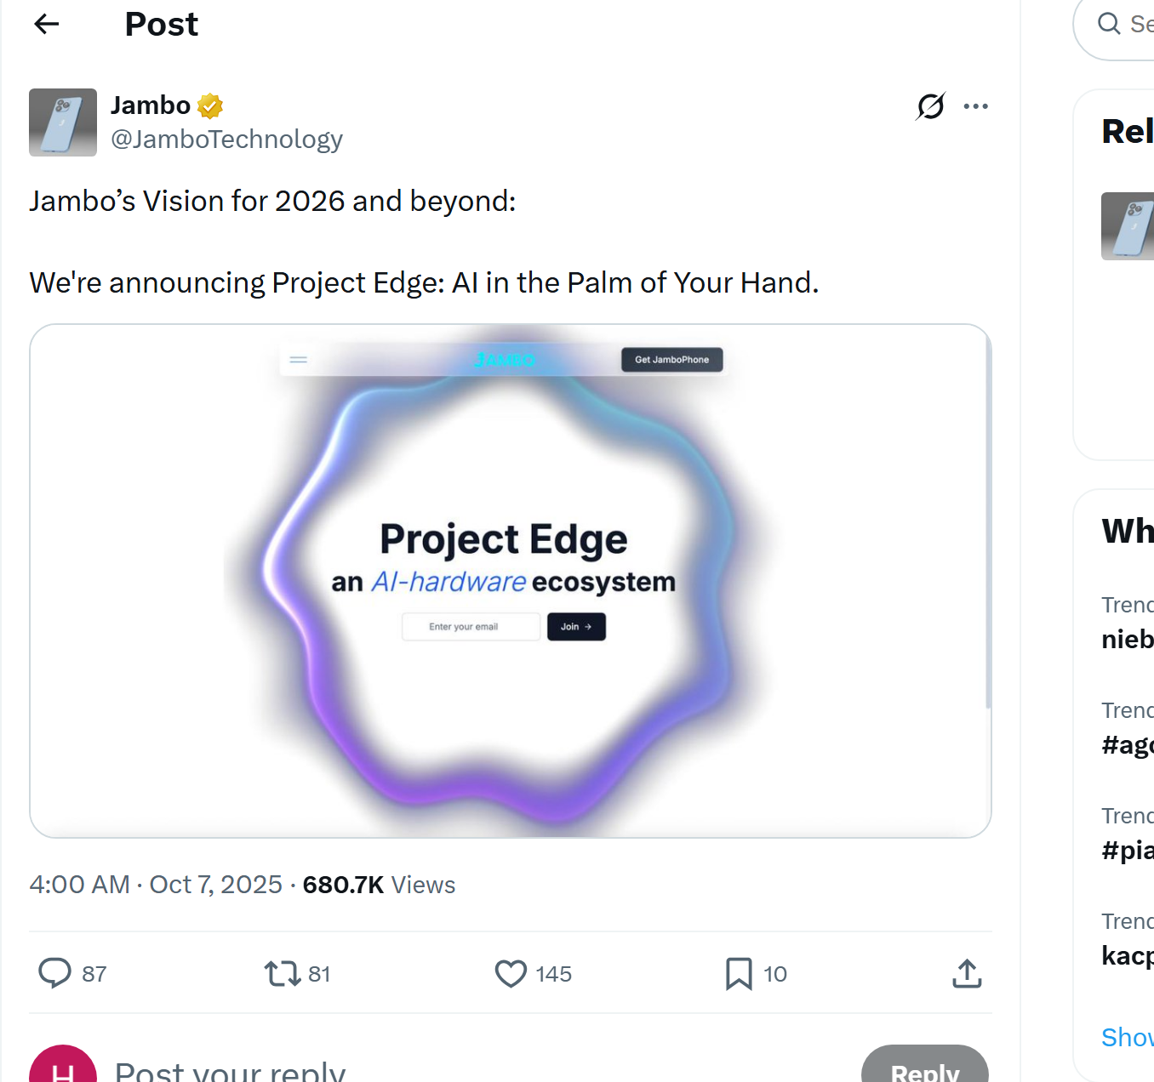
Task: Click the Enter your email field
Action: click(471, 627)
